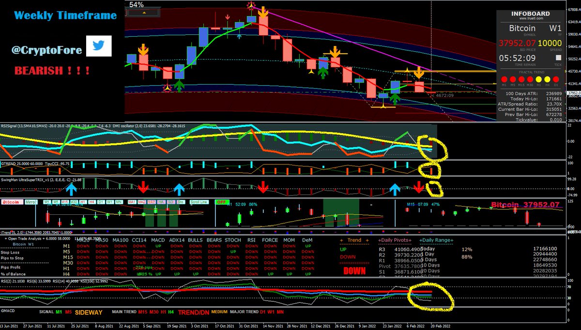Click the Prev Bar Hi-Lo value 672278

pos(554,115)
